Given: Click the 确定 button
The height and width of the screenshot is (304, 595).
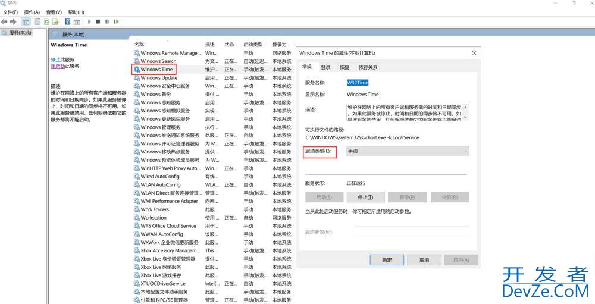Looking at the screenshot, I should point(387,260).
